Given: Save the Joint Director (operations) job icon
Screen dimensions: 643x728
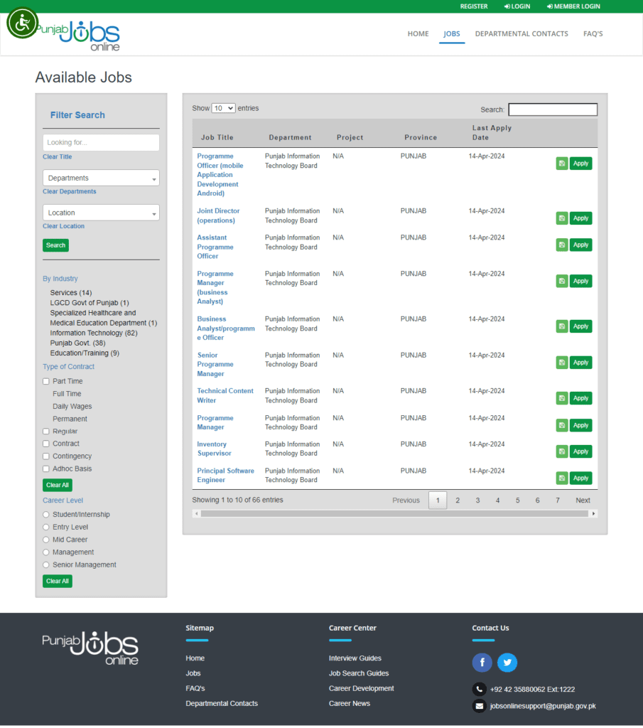Looking at the screenshot, I should click(562, 218).
